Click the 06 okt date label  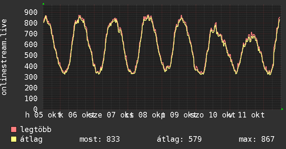tap(82, 115)
